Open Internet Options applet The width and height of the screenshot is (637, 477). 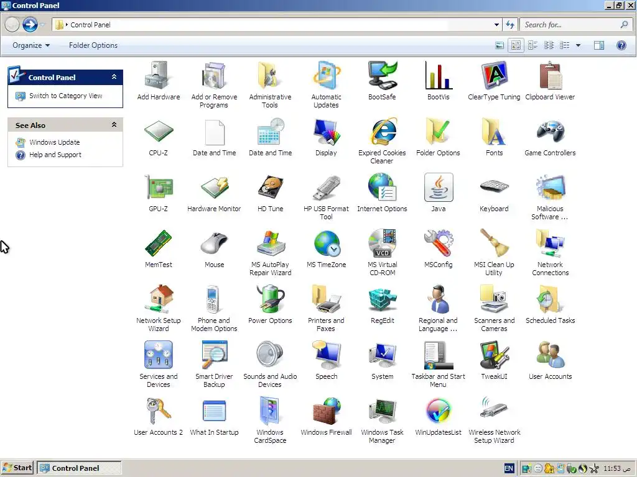click(382, 193)
